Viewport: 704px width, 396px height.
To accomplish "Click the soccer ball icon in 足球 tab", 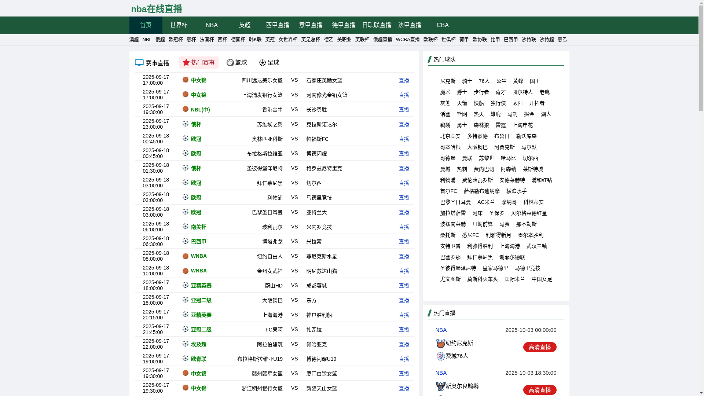I will 263,63.
